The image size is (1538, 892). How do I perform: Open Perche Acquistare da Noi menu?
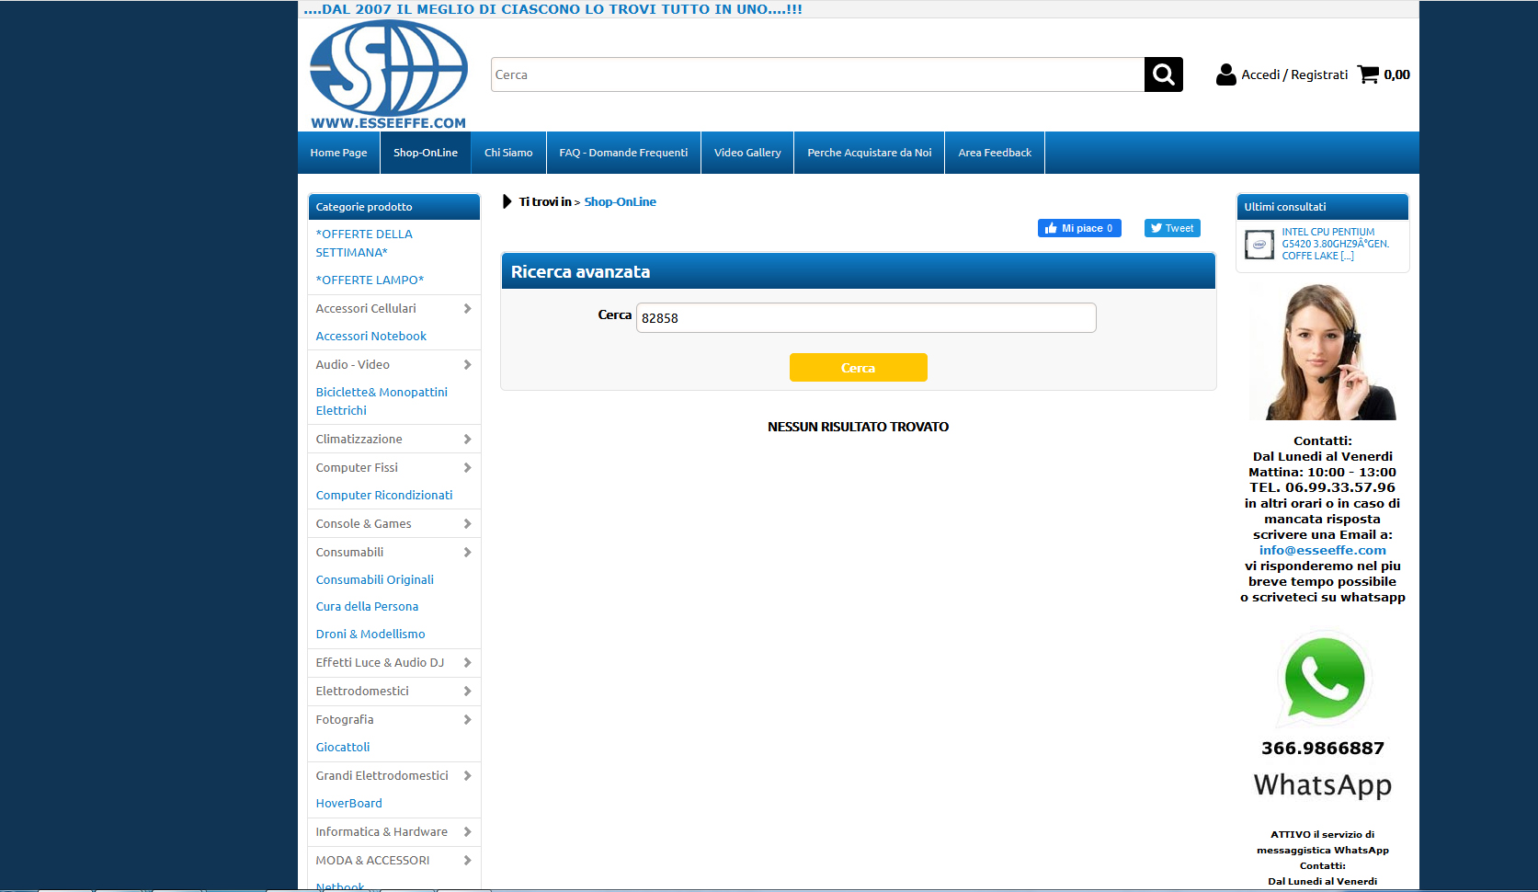pos(870,153)
